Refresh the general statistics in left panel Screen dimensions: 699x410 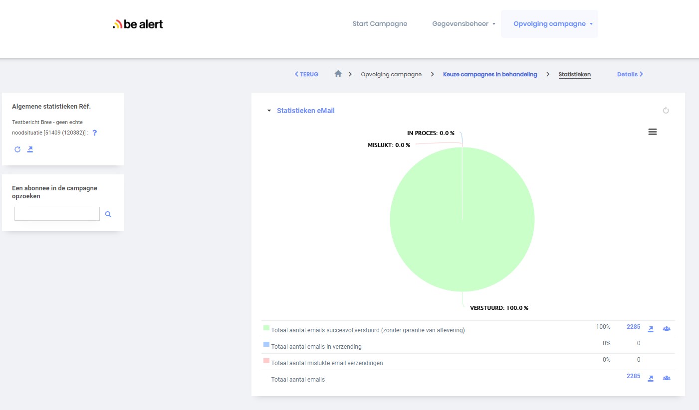coord(17,149)
